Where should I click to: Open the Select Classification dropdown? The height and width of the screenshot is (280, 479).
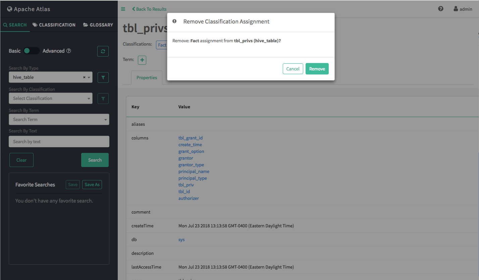50,98
